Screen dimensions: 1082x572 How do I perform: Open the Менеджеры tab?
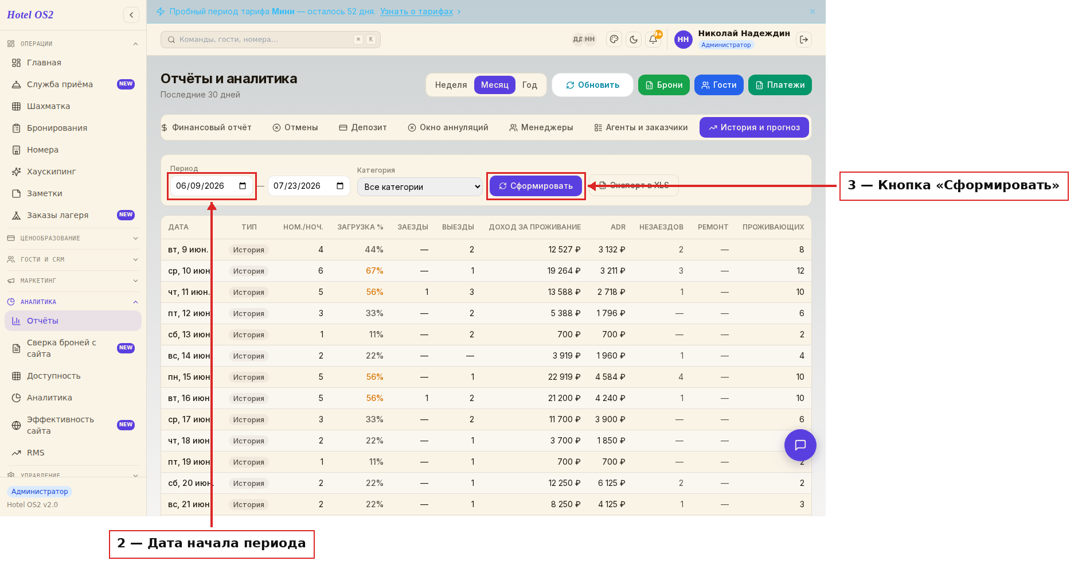click(541, 127)
